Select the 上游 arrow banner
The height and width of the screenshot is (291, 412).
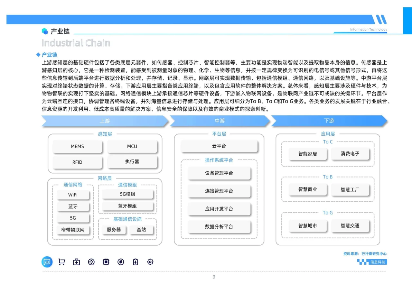pos(105,121)
